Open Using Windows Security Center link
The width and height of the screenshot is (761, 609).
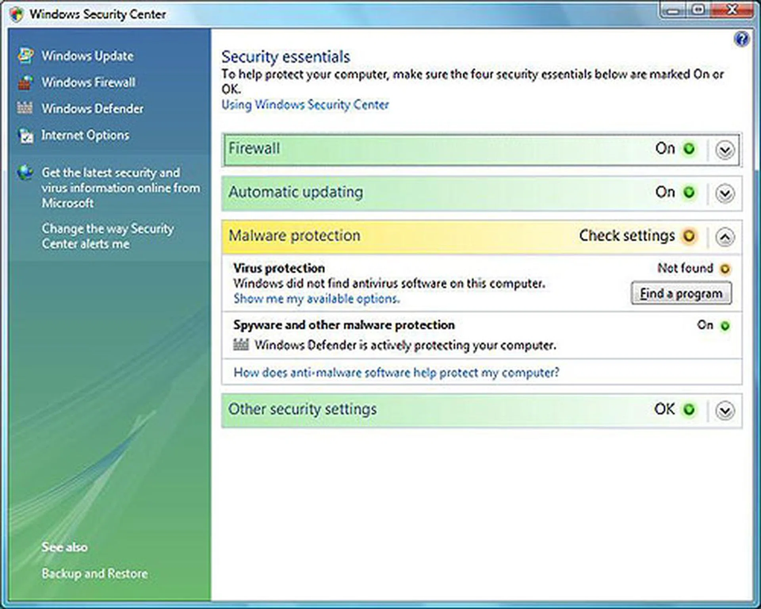click(304, 105)
